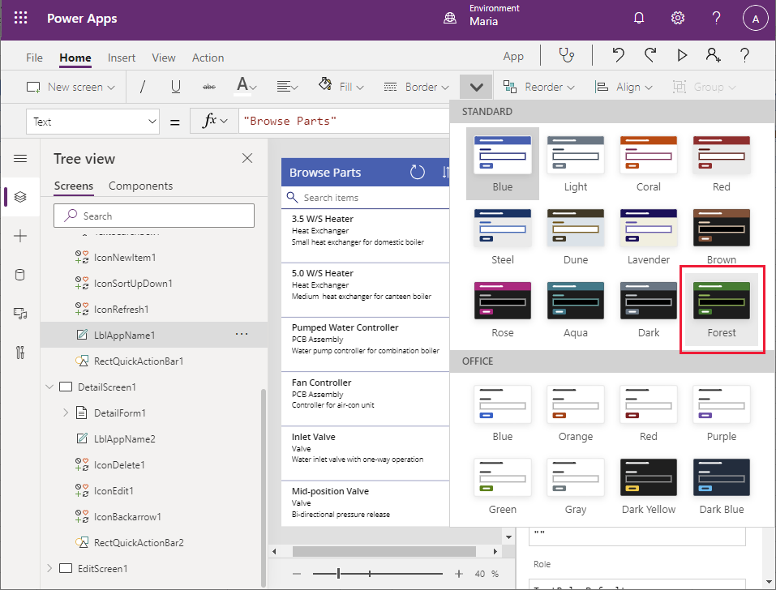Viewport: 776px width, 590px height.
Task: Open LblAppName1 more options ellipsis
Action: coord(242,335)
